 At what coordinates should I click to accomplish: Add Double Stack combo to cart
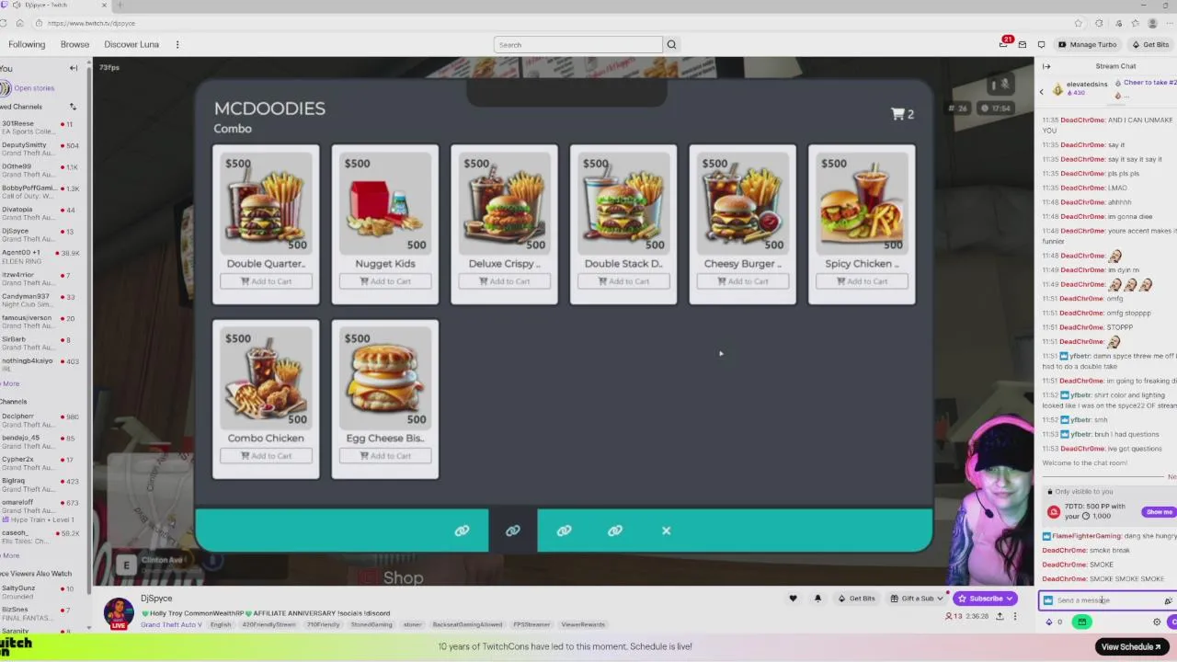point(623,281)
